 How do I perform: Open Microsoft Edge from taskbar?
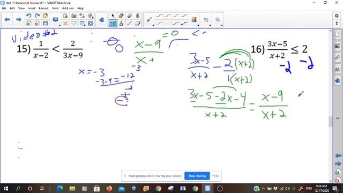point(59,188)
